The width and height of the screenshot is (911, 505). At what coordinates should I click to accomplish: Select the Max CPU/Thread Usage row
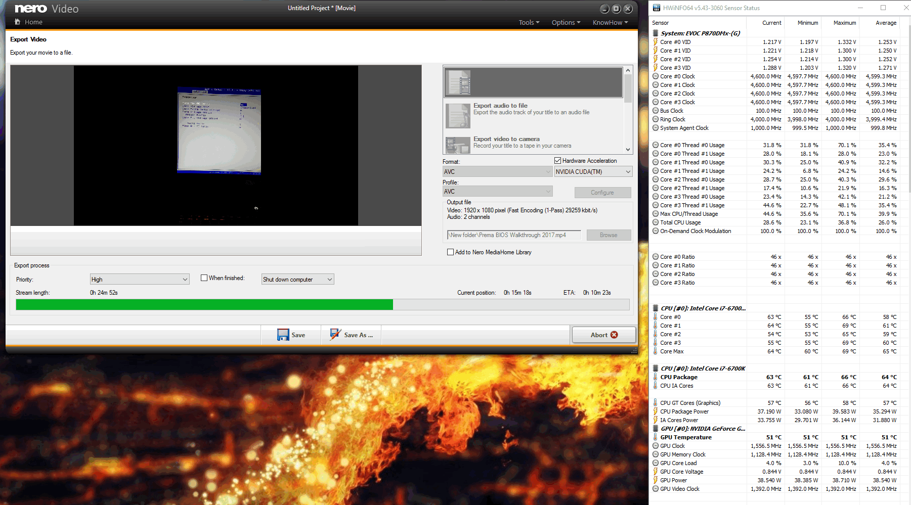(x=775, y=214)
